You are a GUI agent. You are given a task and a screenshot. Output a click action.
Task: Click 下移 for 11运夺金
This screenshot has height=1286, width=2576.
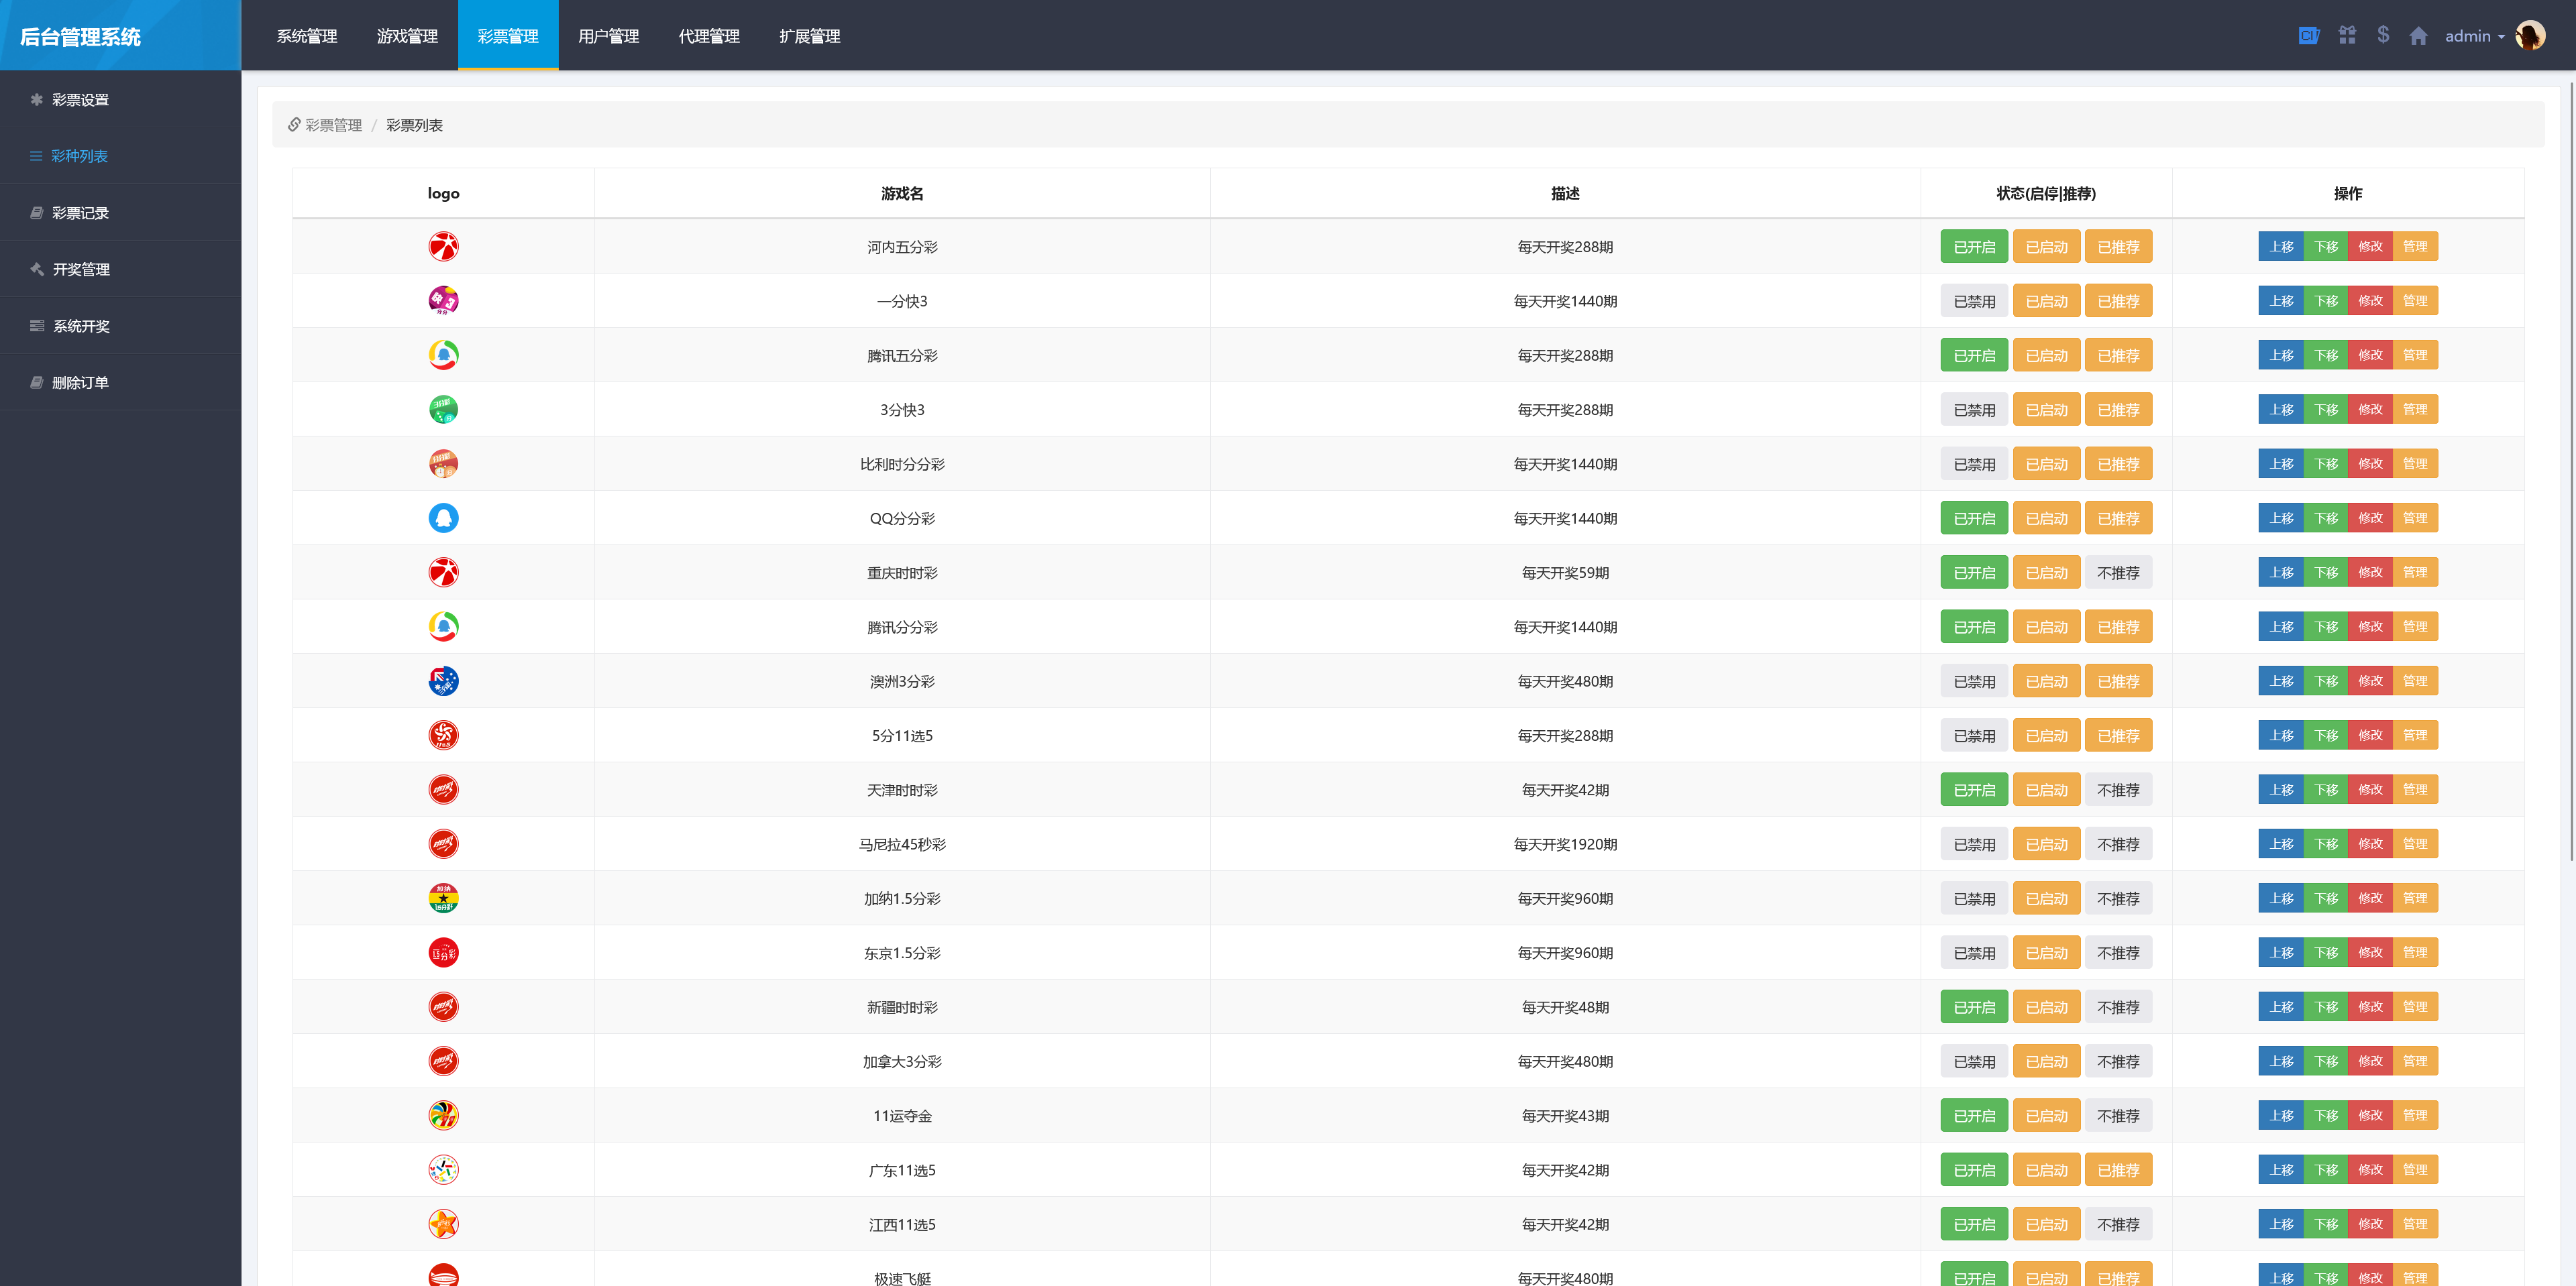point(2326,1115)
